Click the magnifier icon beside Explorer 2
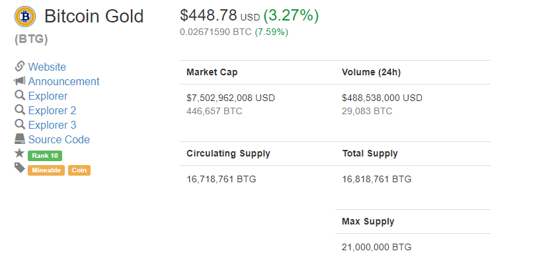Image resolution: width=558 pixels, height=278 pixels. [20, 110]
